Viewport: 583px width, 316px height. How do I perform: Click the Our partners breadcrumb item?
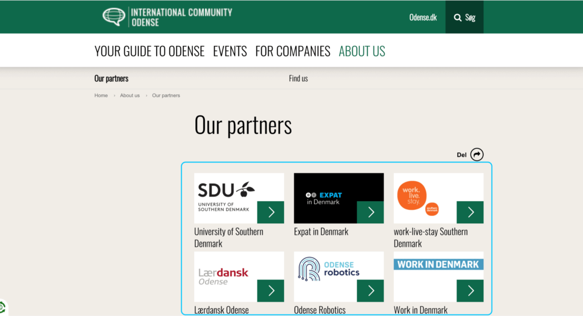[x=166, y=95]
